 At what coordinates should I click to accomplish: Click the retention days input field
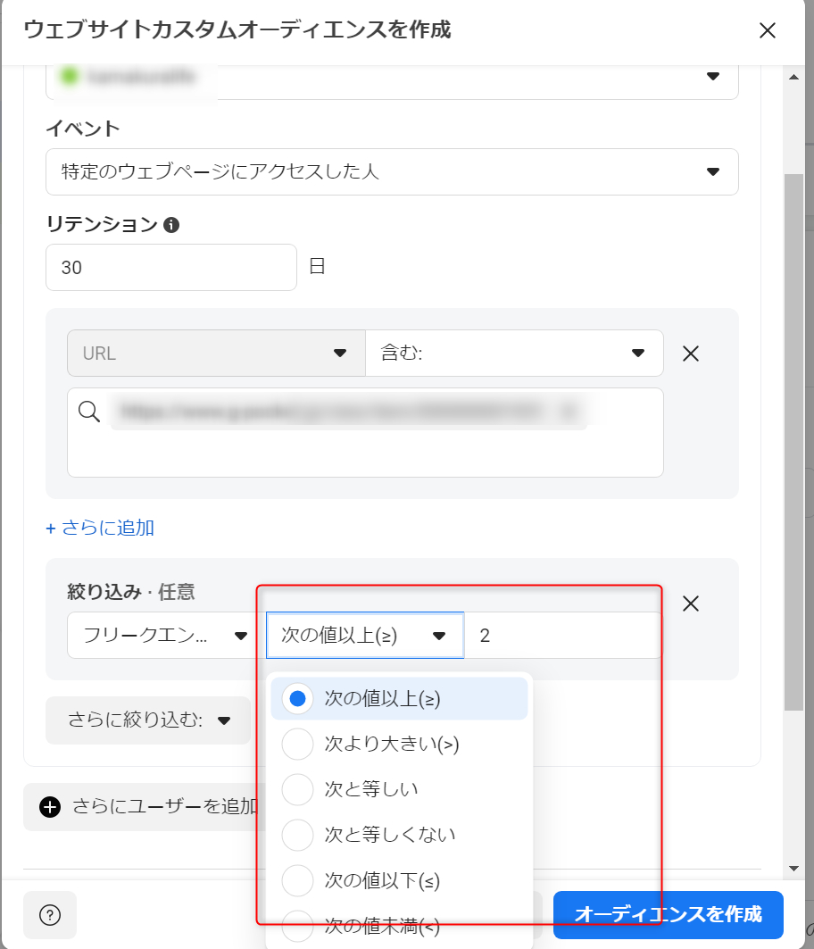tap(170, 267)
